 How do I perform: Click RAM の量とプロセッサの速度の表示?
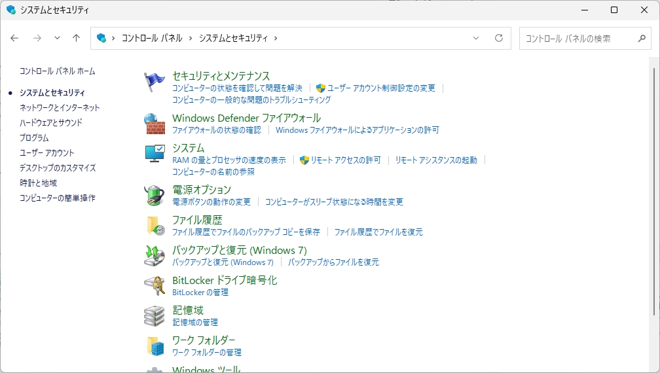click(x=229, y=160)
